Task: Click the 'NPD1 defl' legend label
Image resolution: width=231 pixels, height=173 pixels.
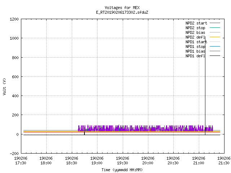Action: point(195,56)
